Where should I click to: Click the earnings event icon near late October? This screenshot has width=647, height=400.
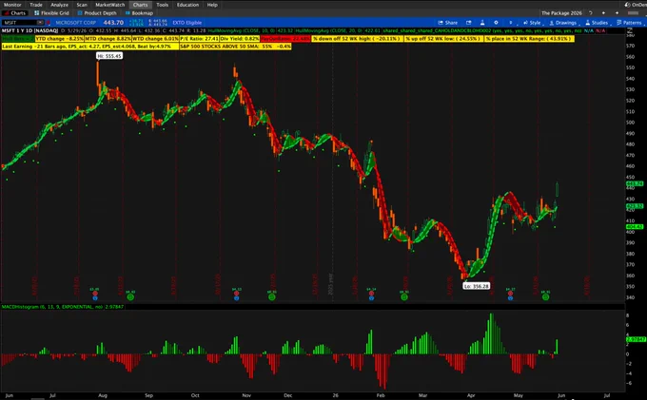click(x=236, y=295)
